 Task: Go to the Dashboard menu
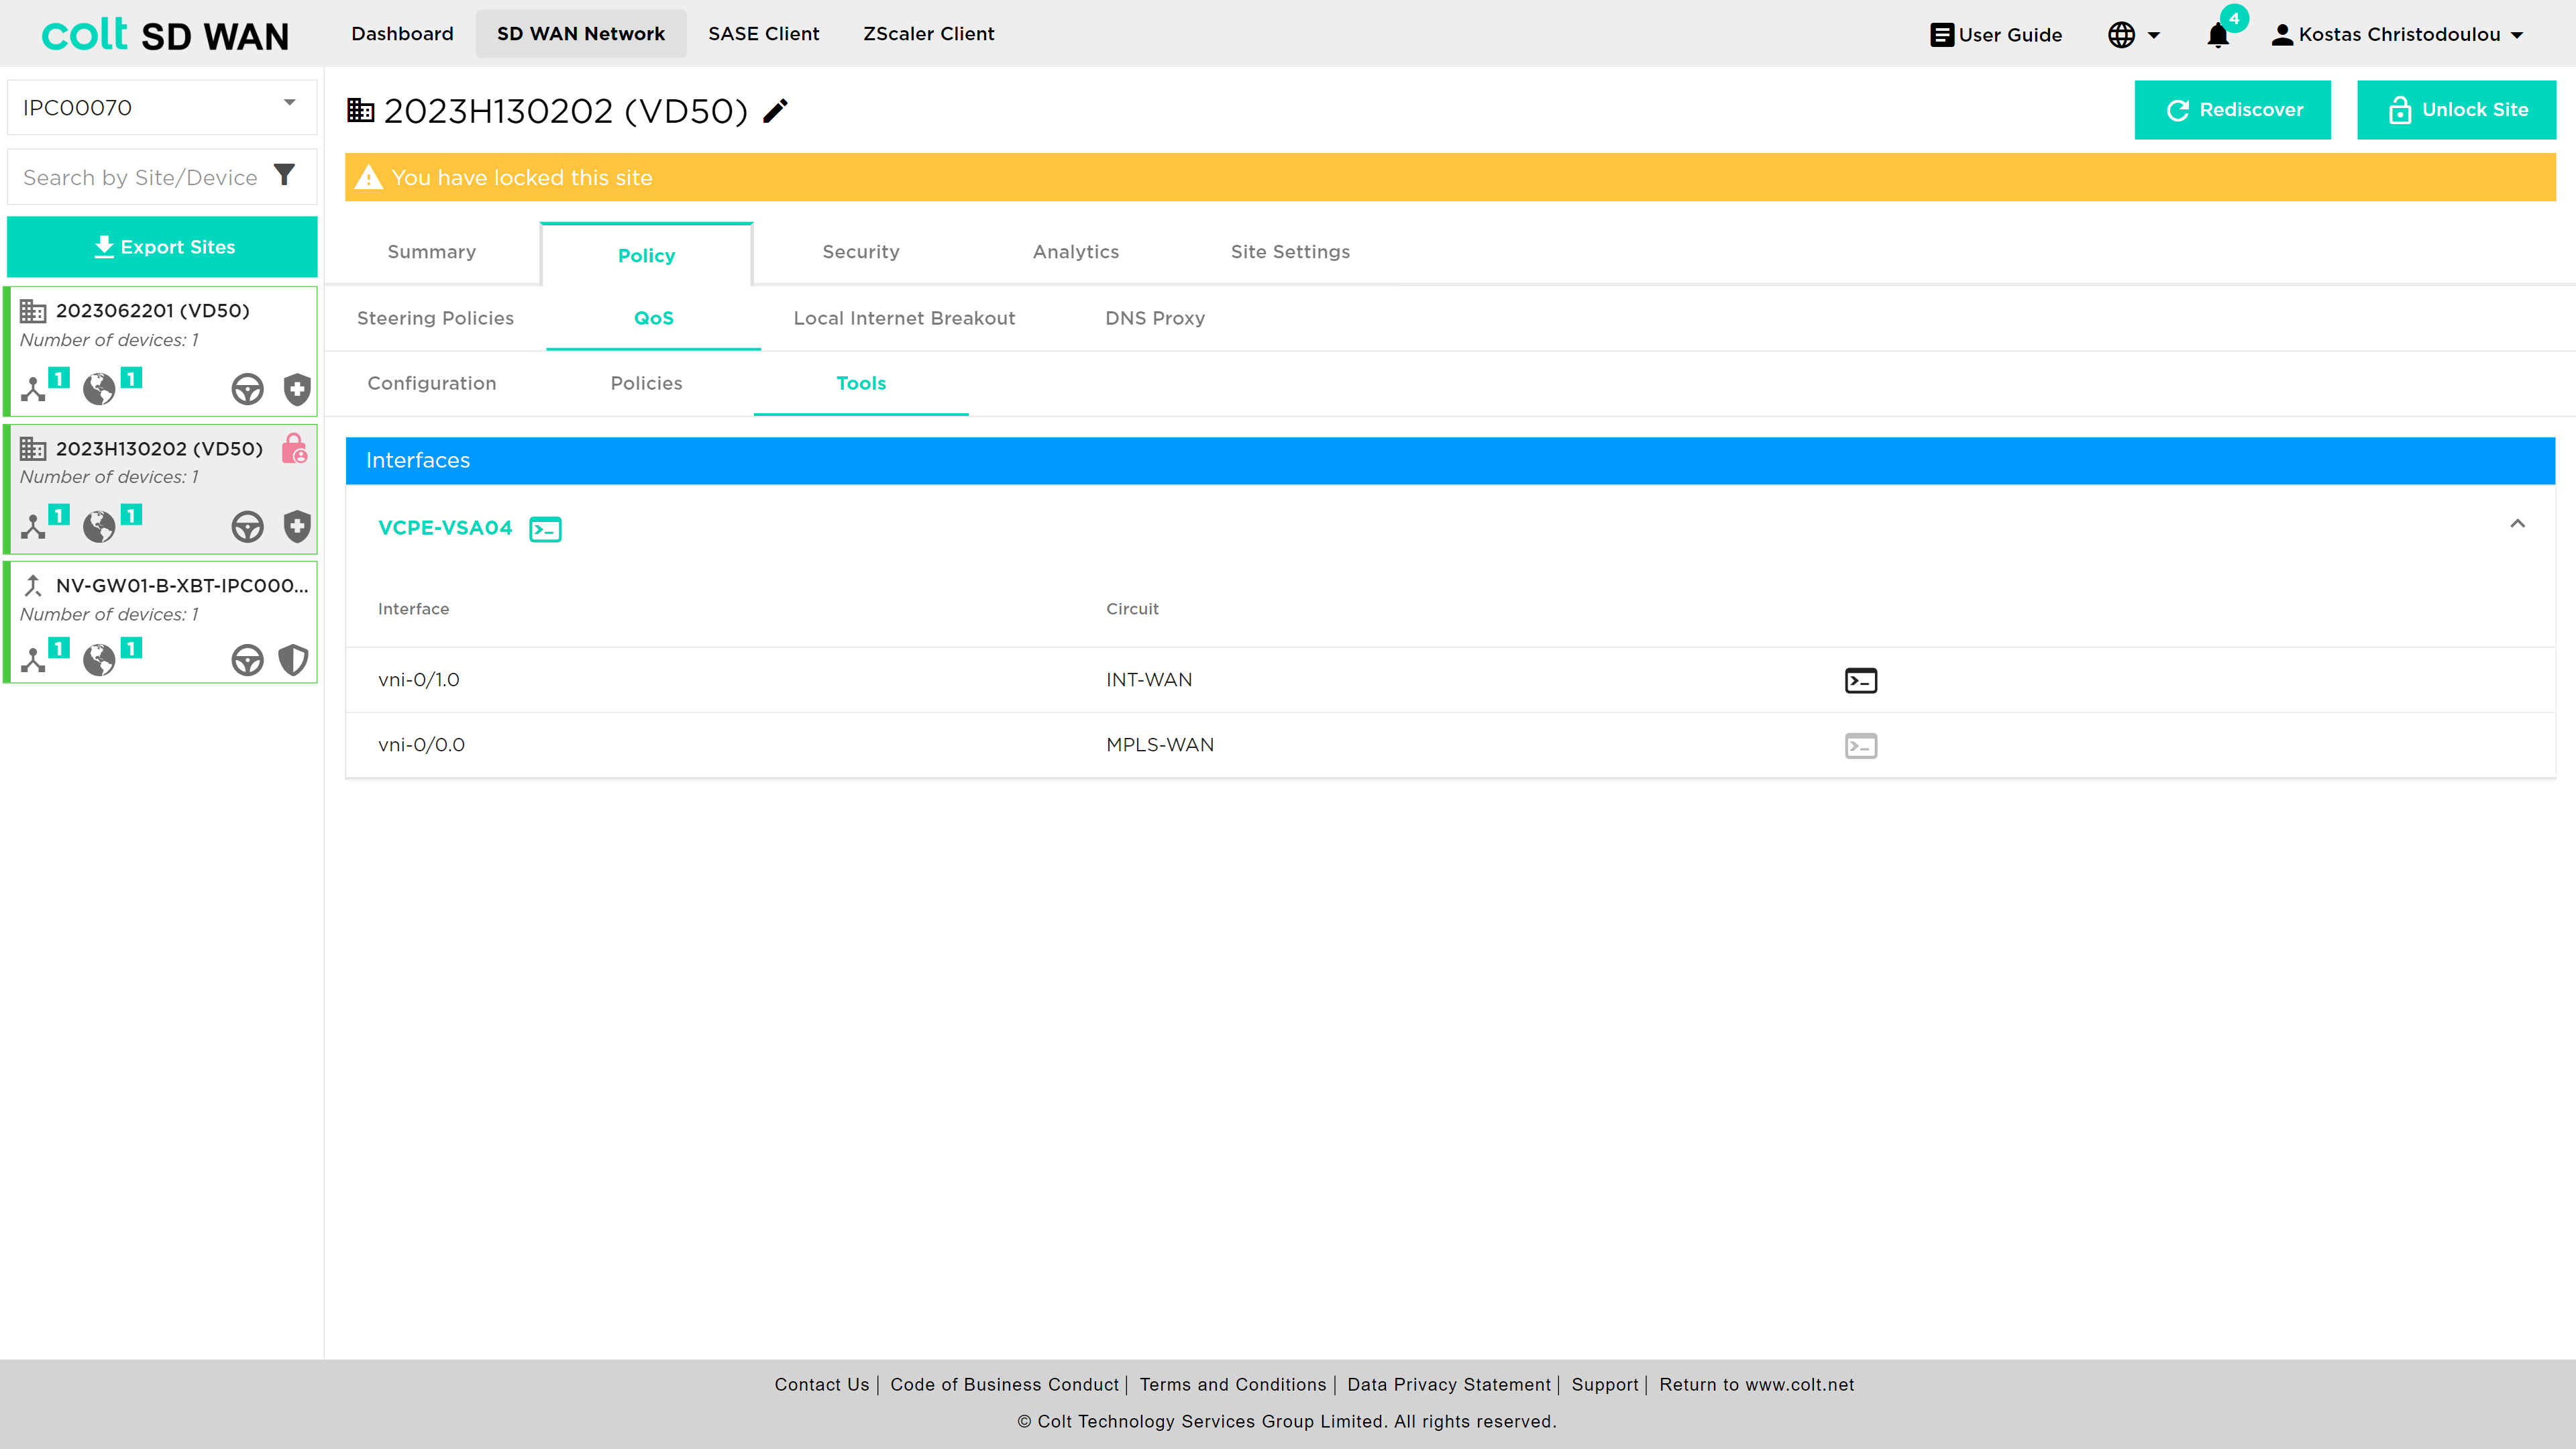(402, 34)
